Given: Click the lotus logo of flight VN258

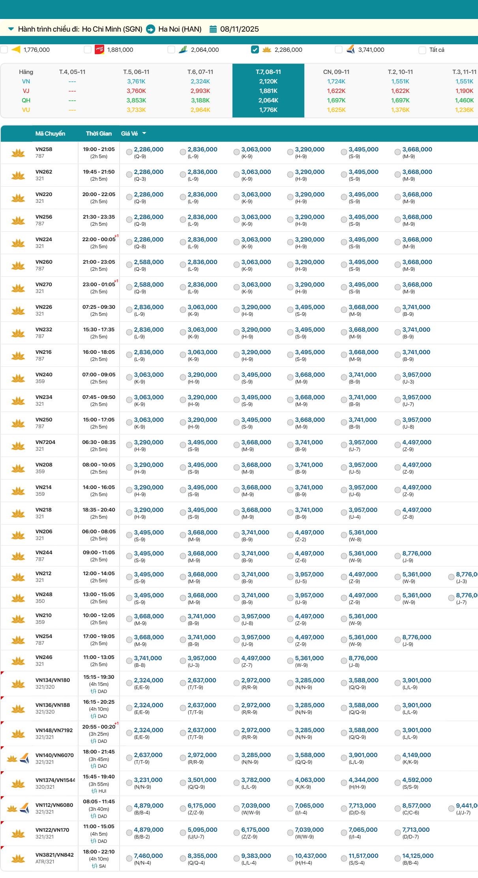Looking at the screenshot, I should (18, 153).
